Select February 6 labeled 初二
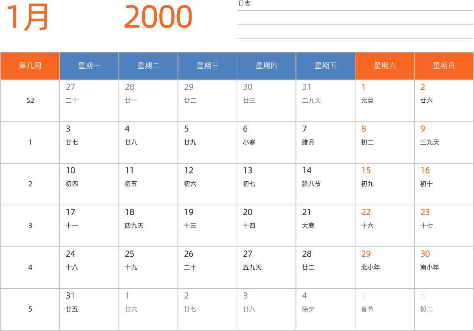Image resolution: width=474 pixels, height=331 pixels. click(x=444, y=309)
